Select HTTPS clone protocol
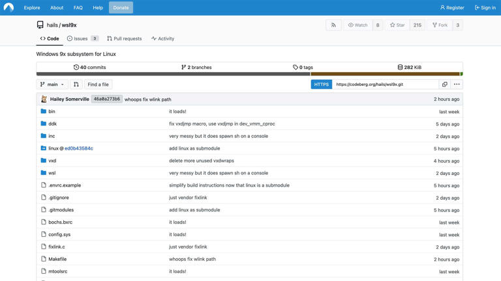The image size is (501, 281). point(322,85)
